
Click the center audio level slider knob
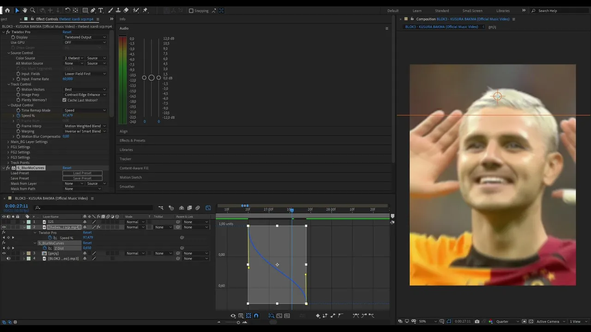151,77
